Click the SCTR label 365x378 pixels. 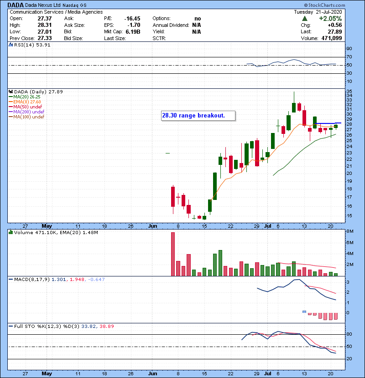159,38
